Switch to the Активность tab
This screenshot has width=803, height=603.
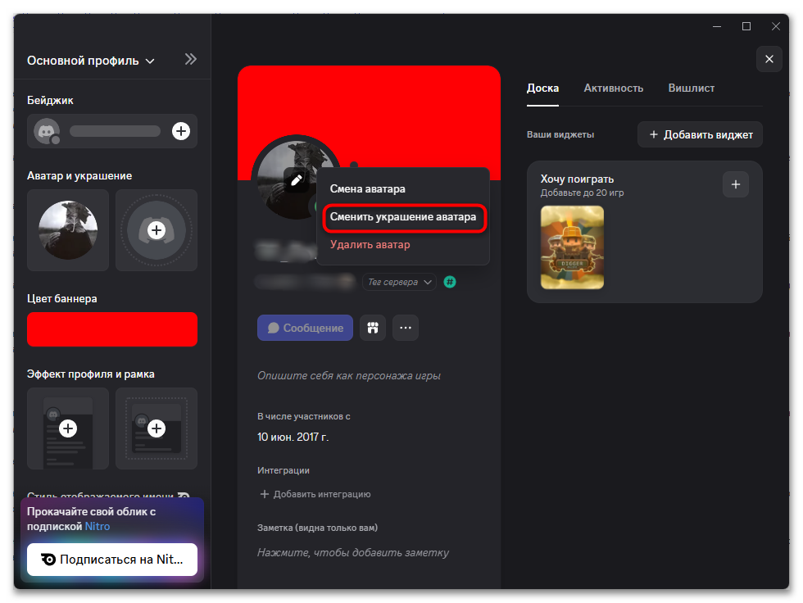click(614, 88)
